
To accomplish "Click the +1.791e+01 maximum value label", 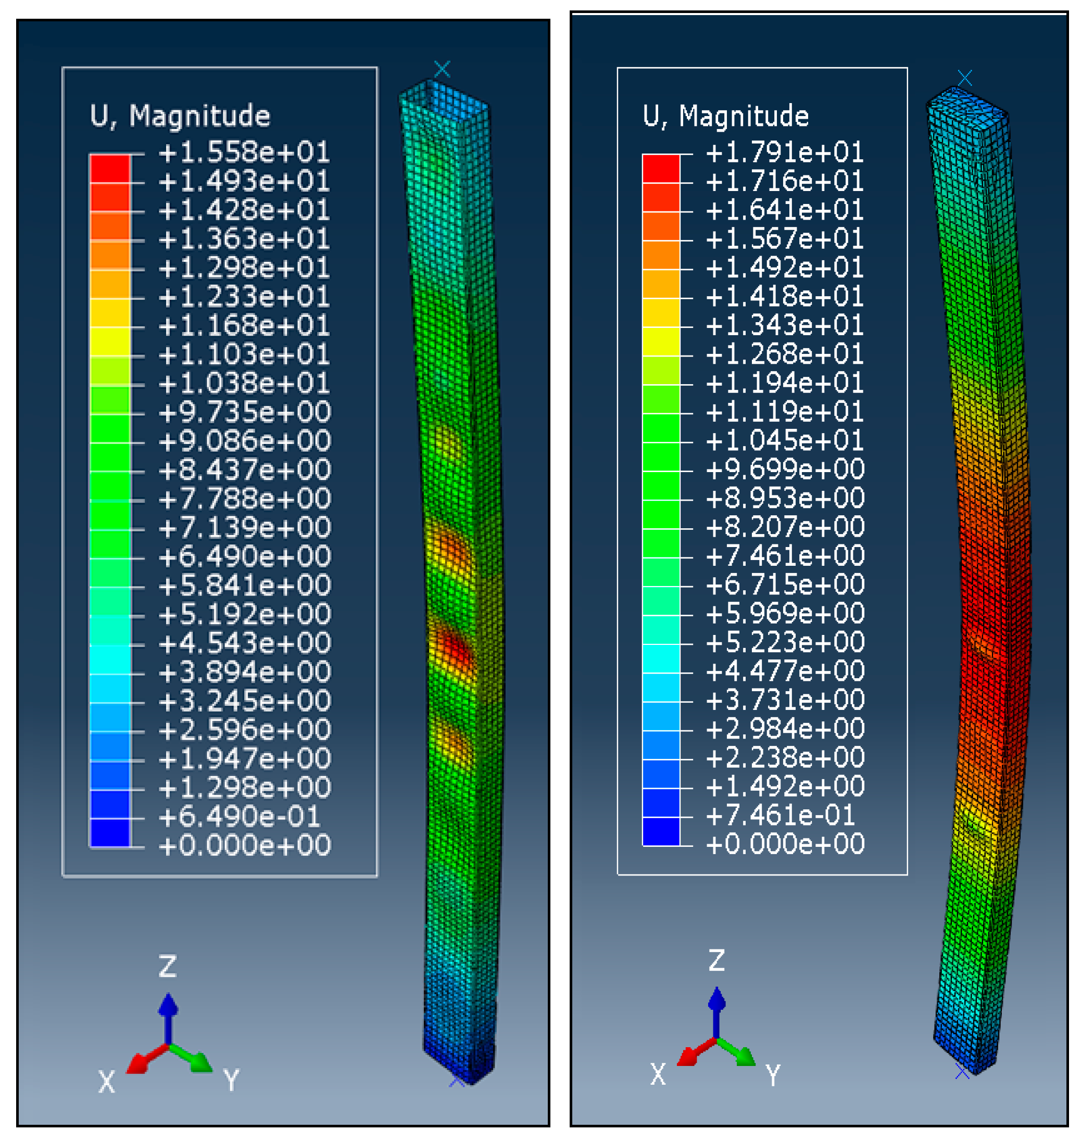I will (x=784, y=153).
